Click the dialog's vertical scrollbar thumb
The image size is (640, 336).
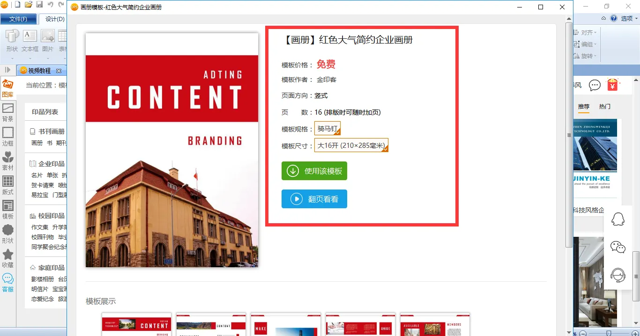(569, 136)
